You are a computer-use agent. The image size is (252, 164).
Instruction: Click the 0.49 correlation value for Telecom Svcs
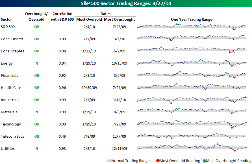(x=62, y=137)
